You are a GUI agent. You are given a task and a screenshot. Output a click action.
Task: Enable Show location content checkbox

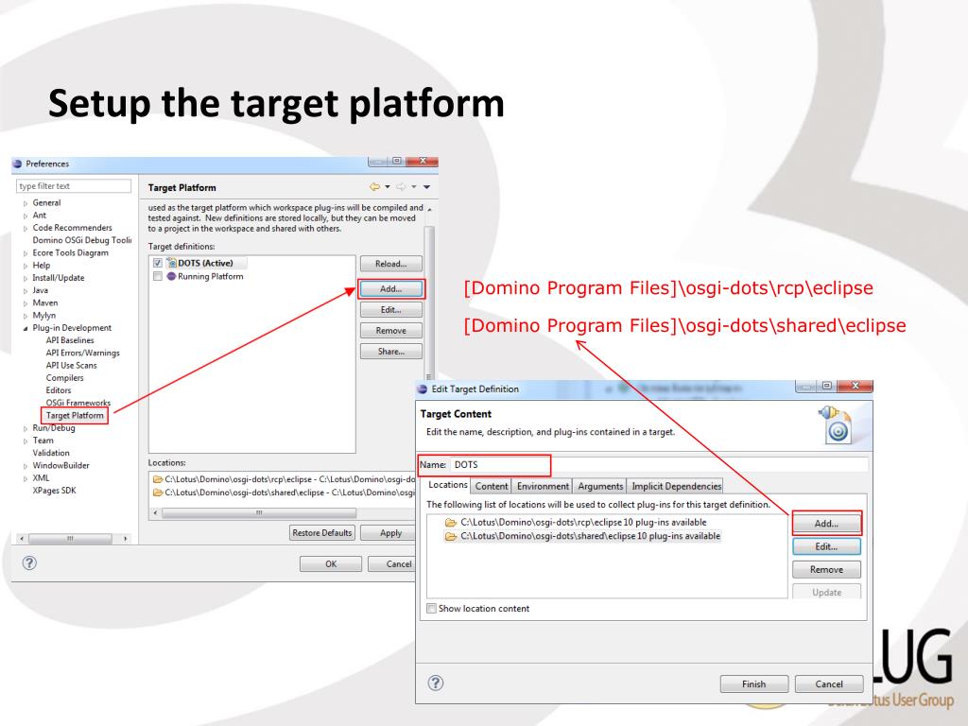click(x=431, y=608)
